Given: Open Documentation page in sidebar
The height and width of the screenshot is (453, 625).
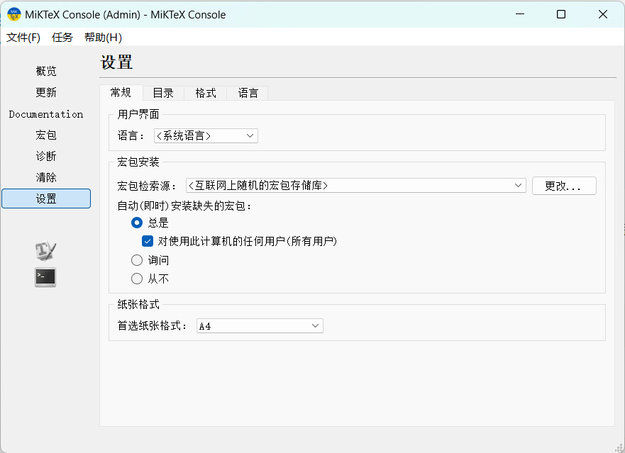Looking at the screenshot, I should pyautogui.click(x=46, y=114).
